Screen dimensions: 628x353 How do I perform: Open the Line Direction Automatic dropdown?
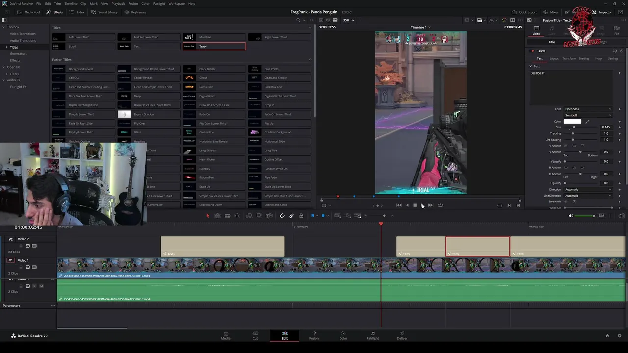point(588,196)
